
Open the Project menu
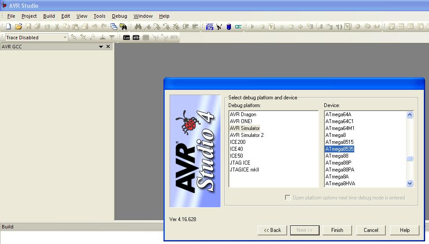[x=29, y=16]
